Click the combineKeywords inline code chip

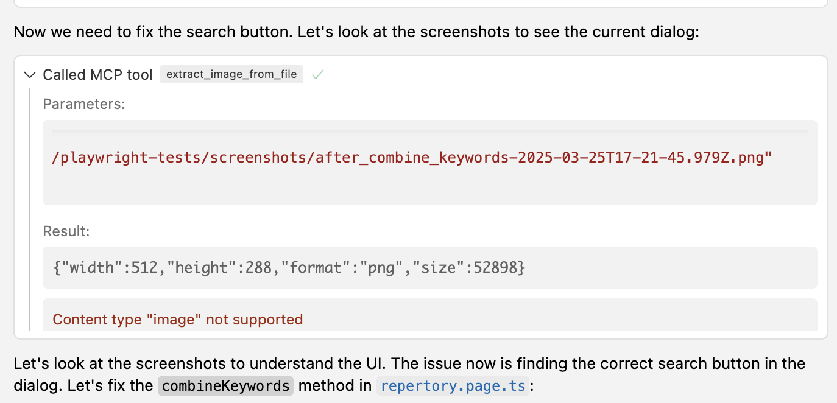[x=226, y=385]
